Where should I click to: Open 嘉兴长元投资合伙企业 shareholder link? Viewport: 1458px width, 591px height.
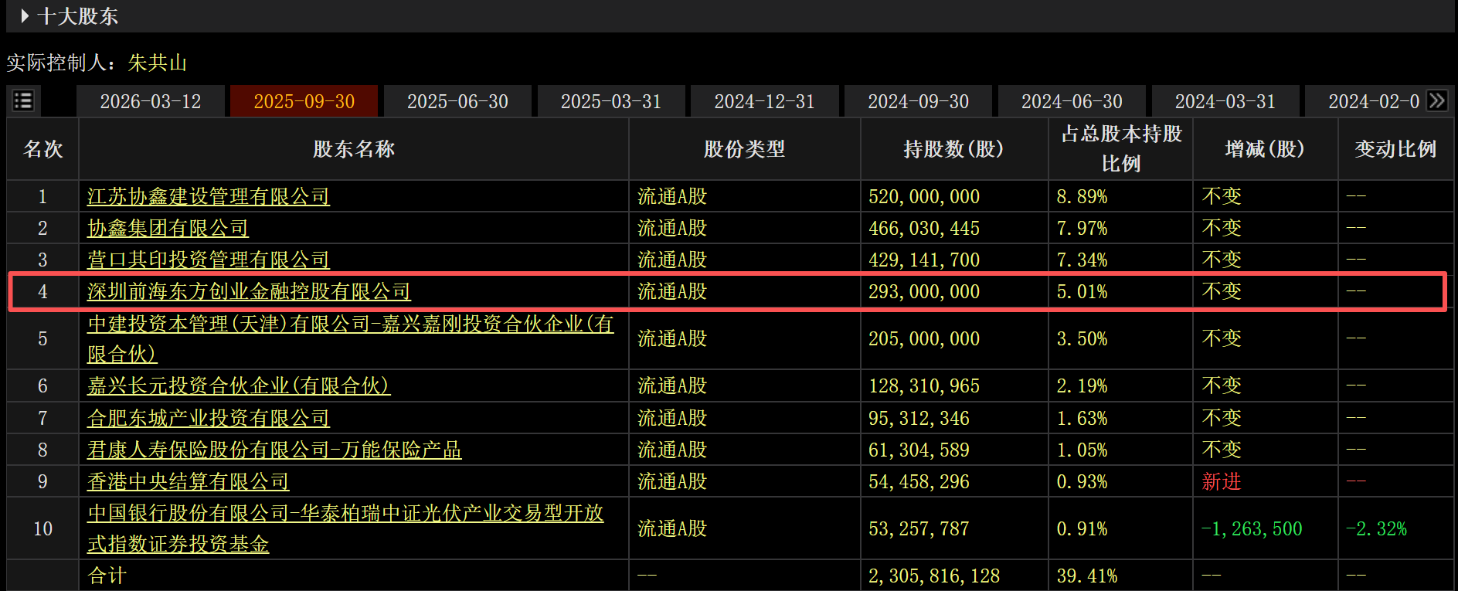(238, 386)
